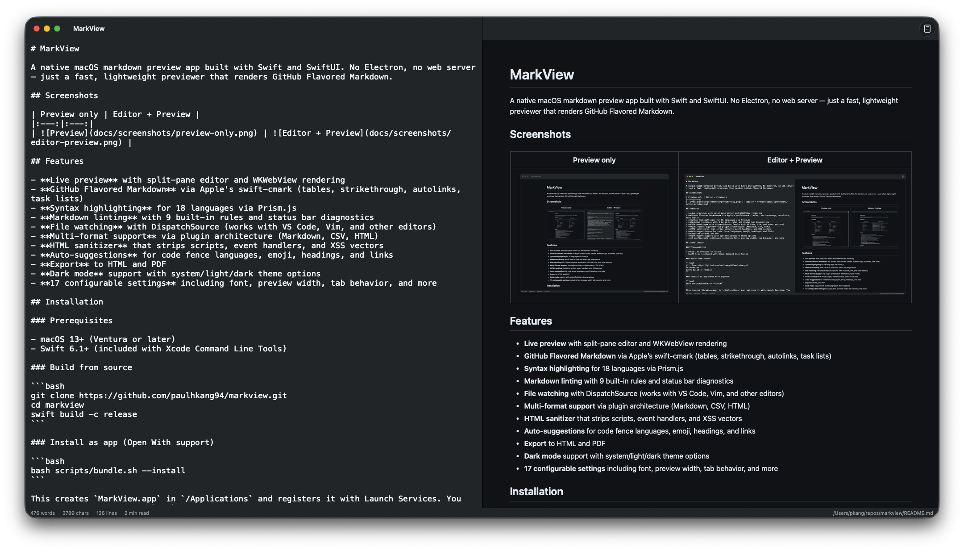This screenshot has height=551, width=964.
Task: Select the Preview only table header cell
Action: pos(594,159)
